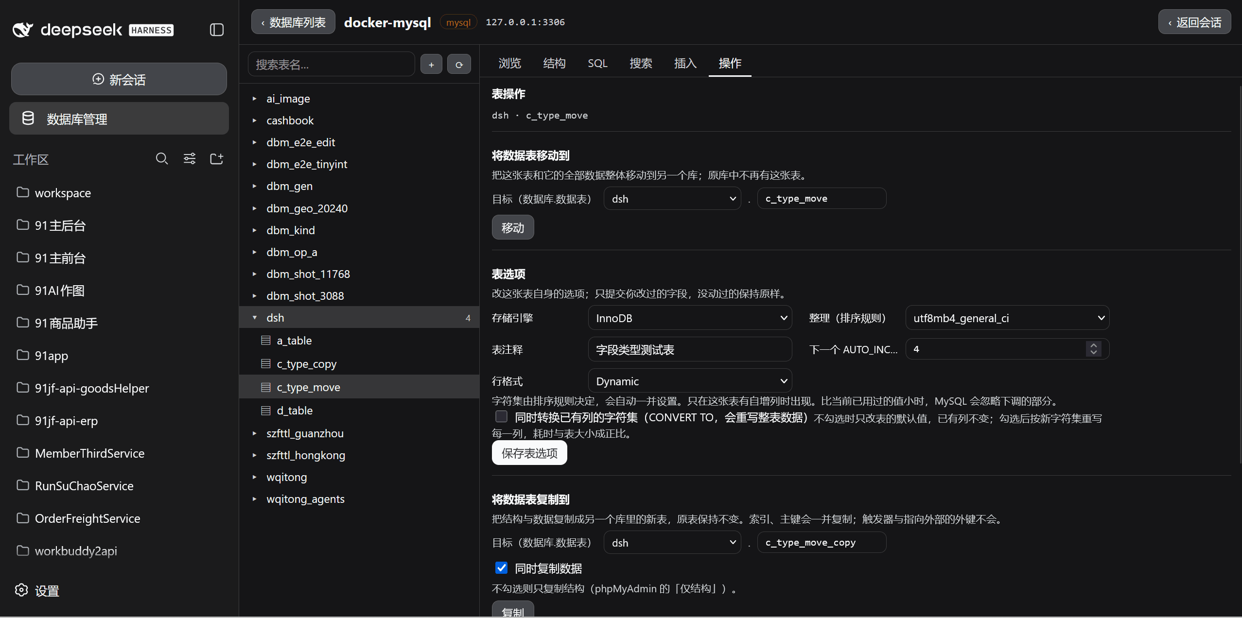Click the 返回会话 button

(1194, 22)
